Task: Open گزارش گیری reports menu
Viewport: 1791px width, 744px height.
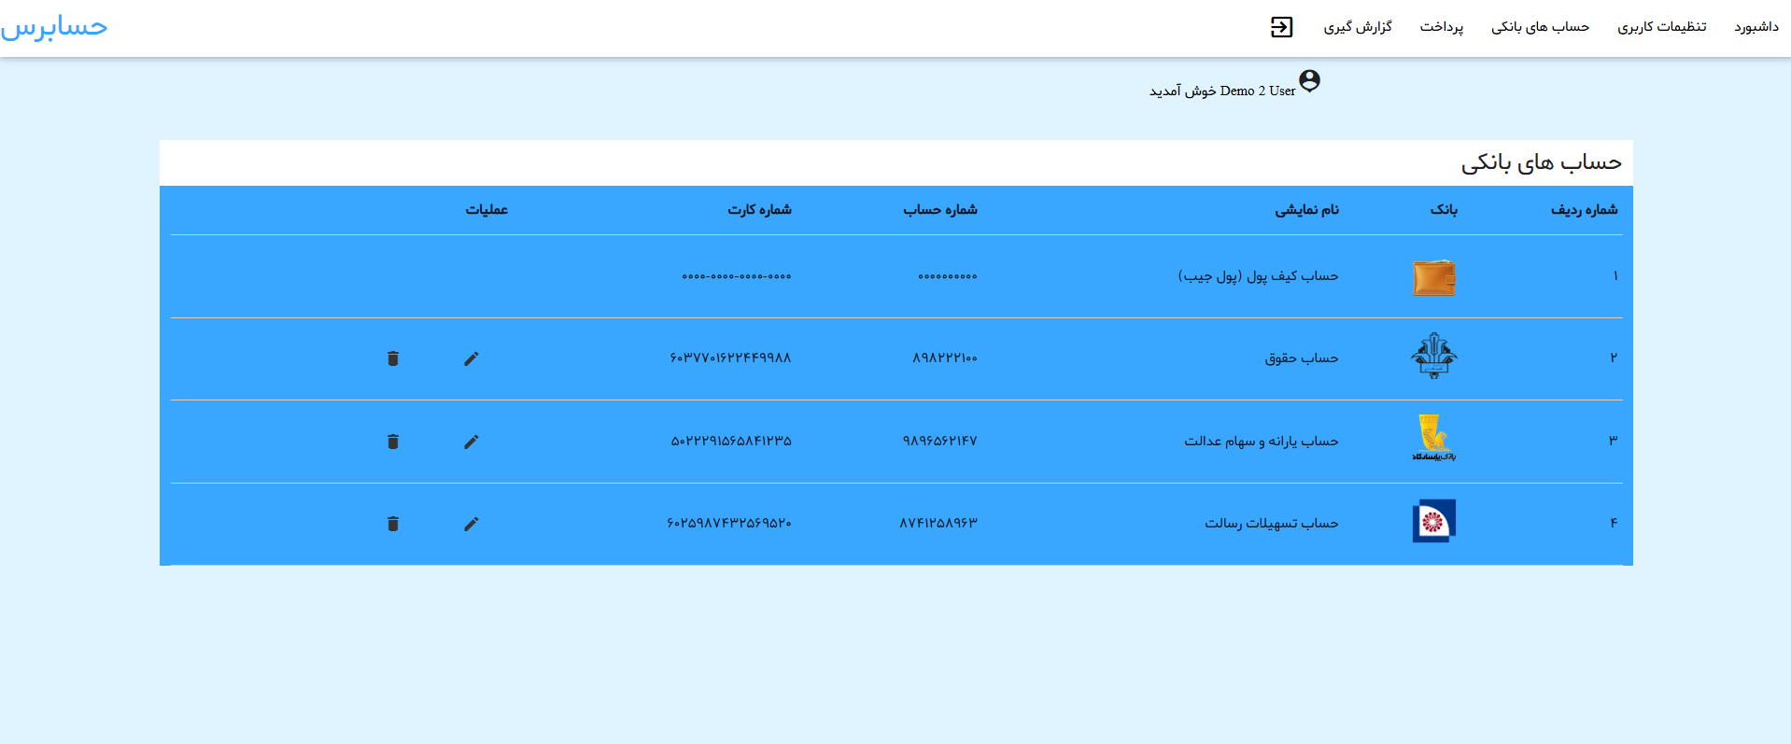Action: coord(1357,27)
